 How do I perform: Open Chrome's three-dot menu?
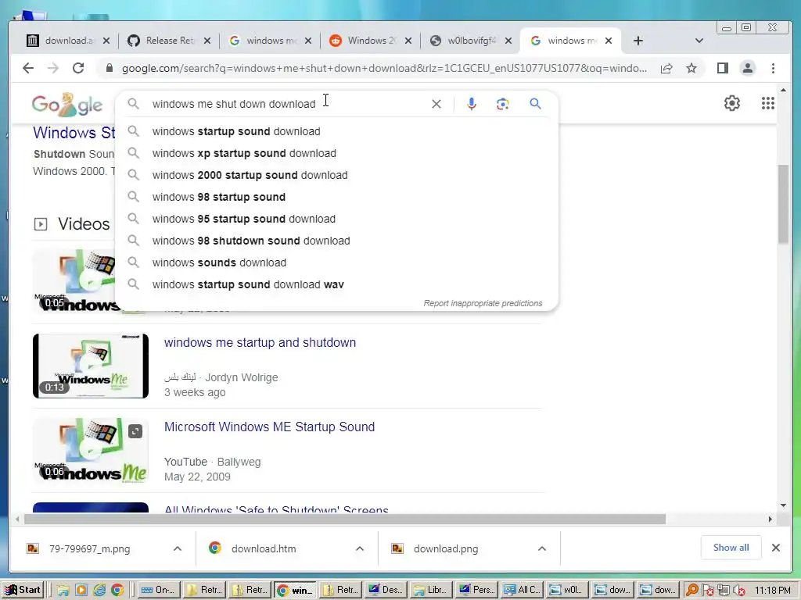click(773, 68)
